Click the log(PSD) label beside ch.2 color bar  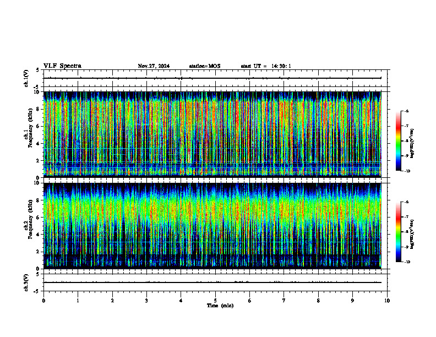(x=412, y=234)
